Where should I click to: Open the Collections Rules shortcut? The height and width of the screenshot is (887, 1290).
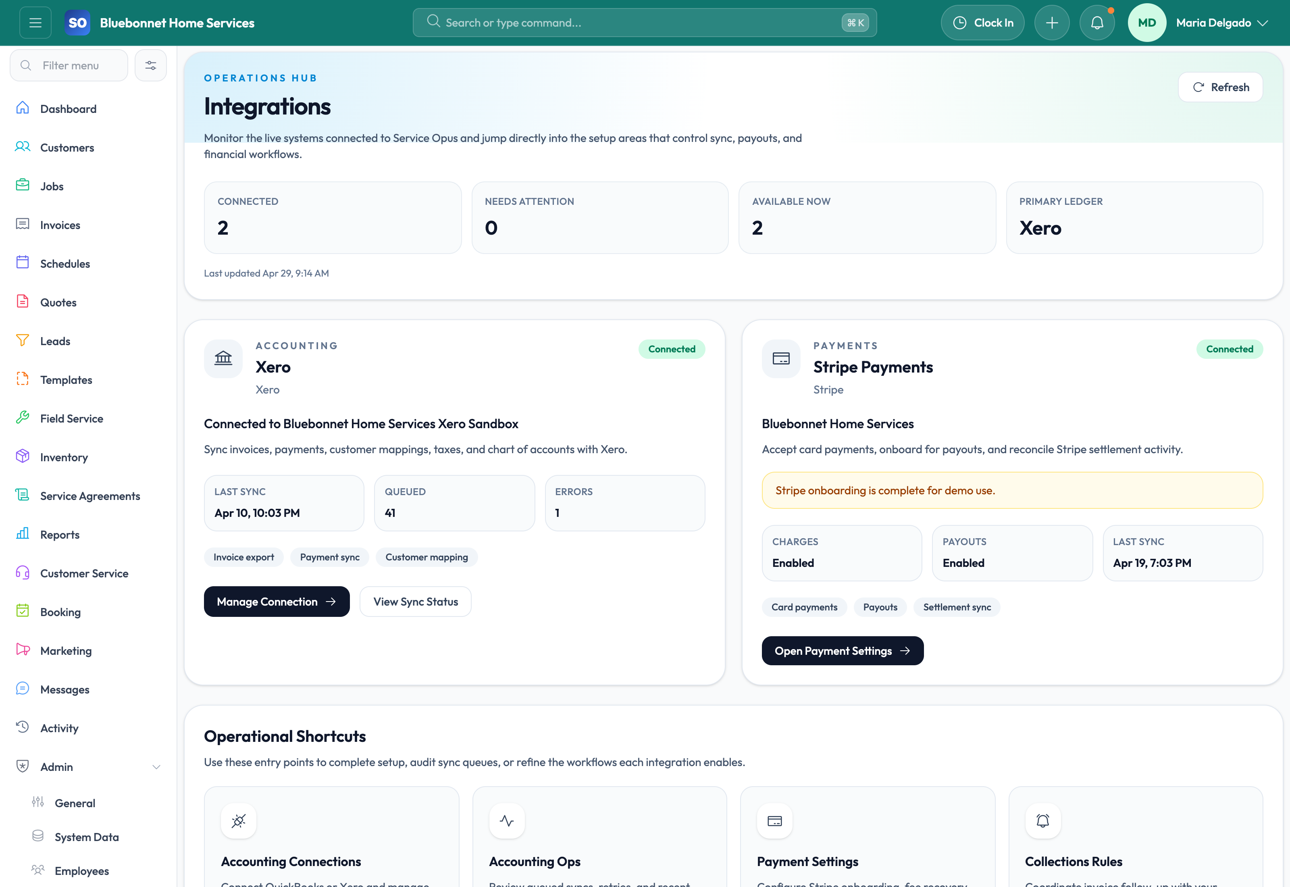point(1136,837)
